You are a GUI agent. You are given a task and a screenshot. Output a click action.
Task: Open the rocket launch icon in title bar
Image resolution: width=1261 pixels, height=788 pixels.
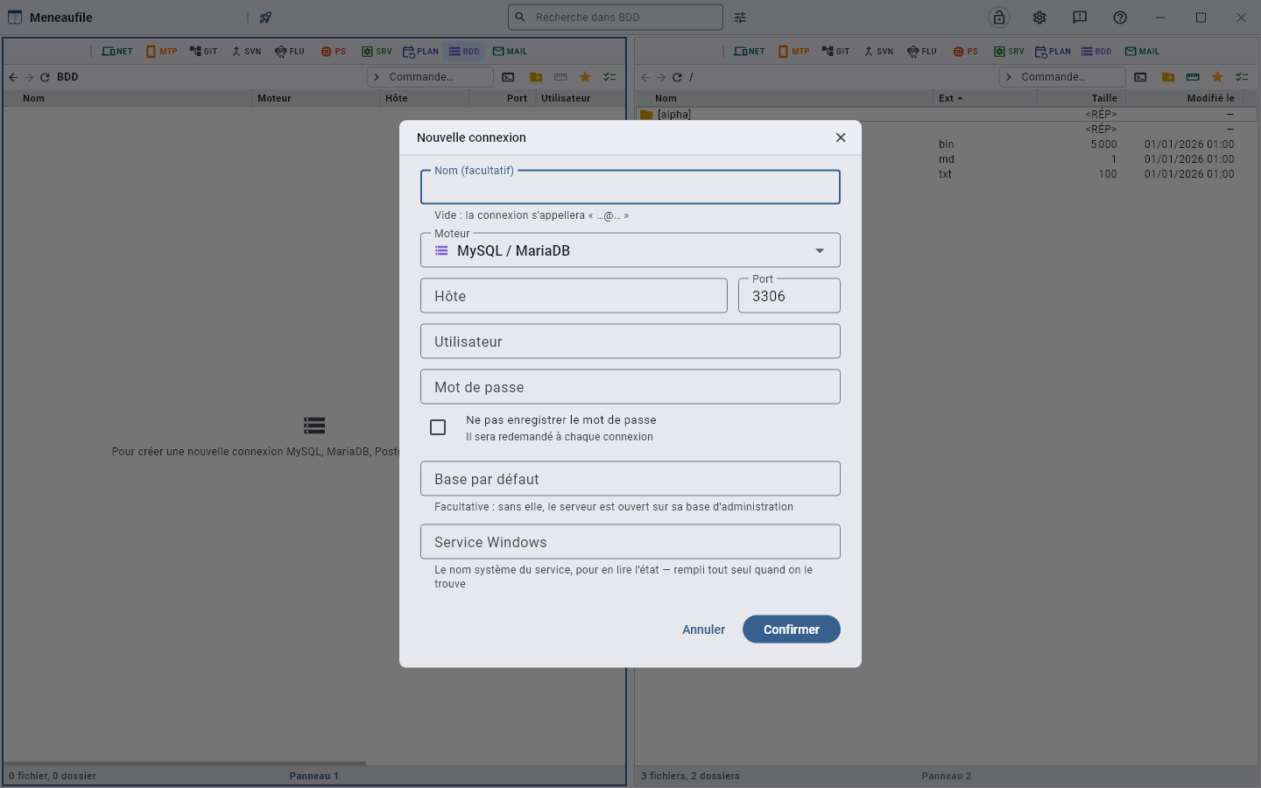coord(265,18)
